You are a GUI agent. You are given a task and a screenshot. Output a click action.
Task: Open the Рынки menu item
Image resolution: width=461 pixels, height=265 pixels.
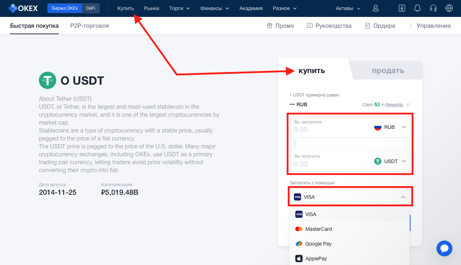(x=152, y=8)
